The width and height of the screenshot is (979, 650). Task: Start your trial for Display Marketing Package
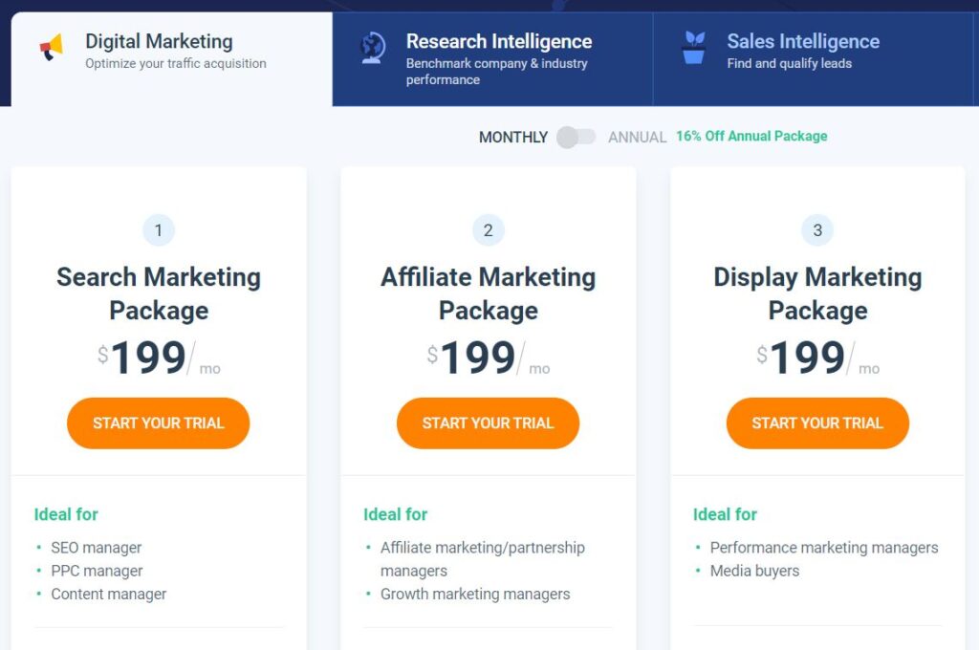(817, 422)
